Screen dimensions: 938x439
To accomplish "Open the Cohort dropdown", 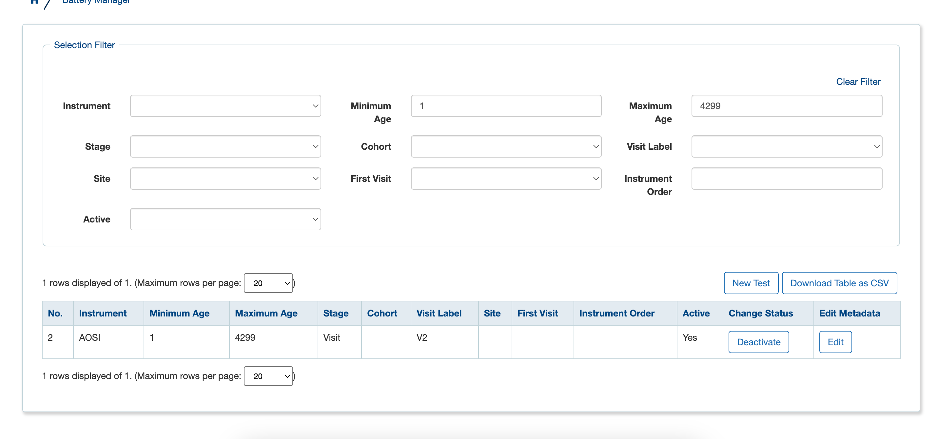I will pyautogui.click(x=506, y=146).
